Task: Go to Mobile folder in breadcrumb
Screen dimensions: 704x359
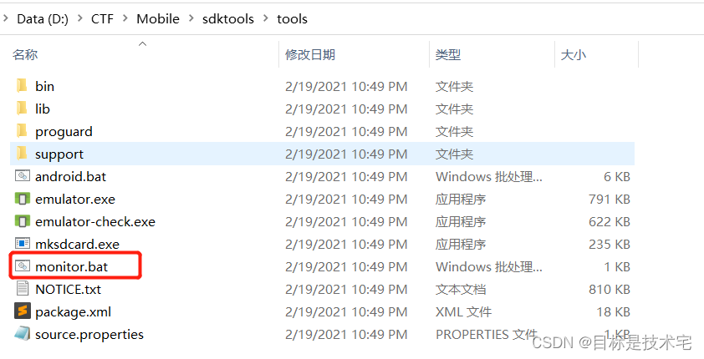Action: tap(158, 19)
